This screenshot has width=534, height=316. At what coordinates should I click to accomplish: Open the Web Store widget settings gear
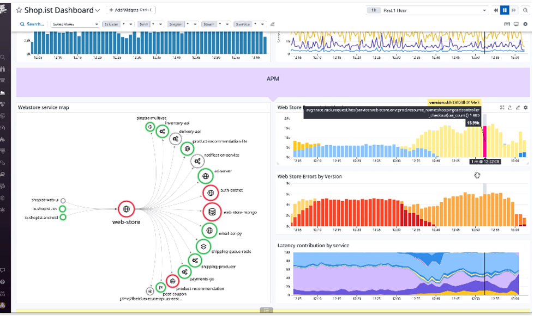(525, 108)
